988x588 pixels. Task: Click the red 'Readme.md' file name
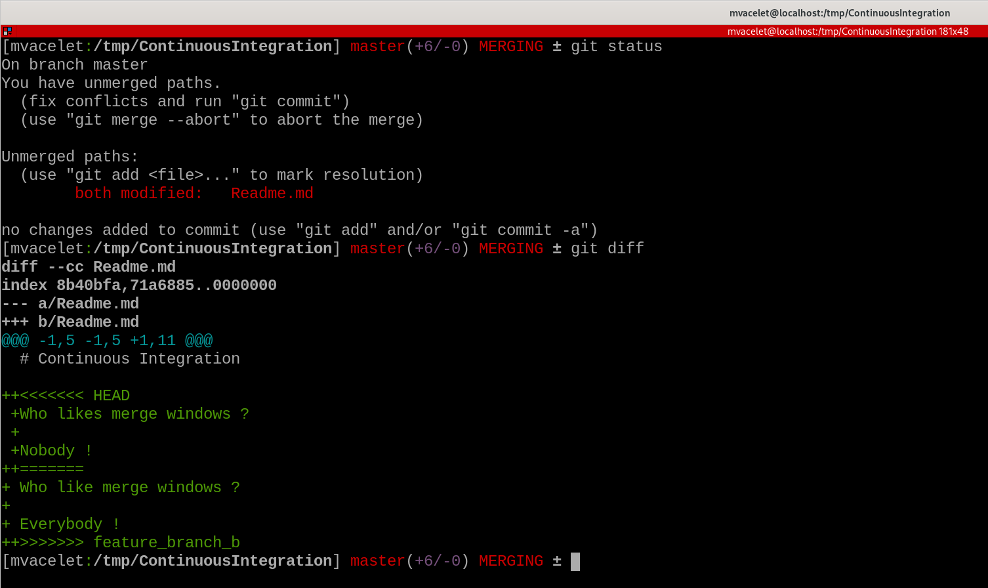click(272, 194)
